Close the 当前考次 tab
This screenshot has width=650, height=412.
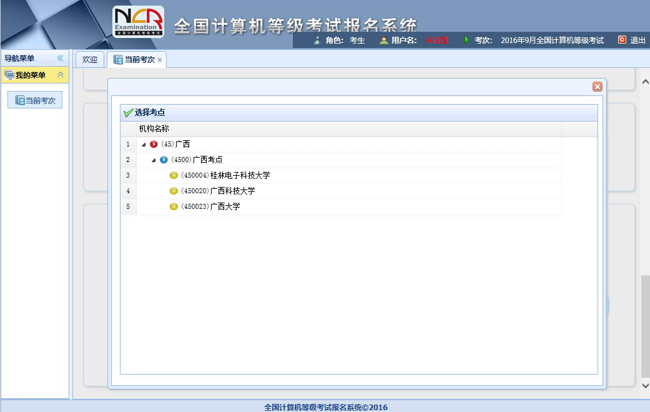click(x=160, y=60)
